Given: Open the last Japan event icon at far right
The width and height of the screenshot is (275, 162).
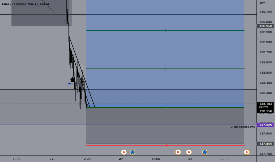Looking at the screenshot, I should 247,152.
